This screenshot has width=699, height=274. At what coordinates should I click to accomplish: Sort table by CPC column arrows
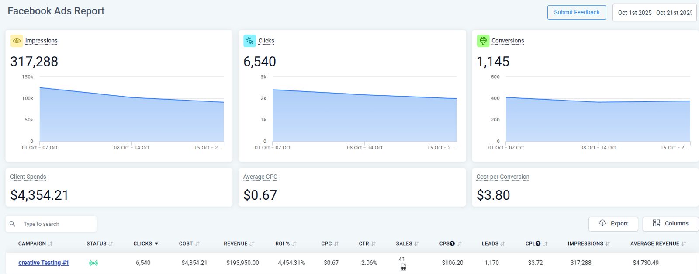pos(336,243)
